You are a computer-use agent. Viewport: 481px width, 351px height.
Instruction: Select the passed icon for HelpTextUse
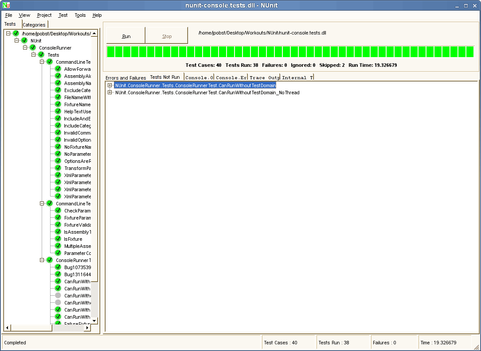(58, 111)
